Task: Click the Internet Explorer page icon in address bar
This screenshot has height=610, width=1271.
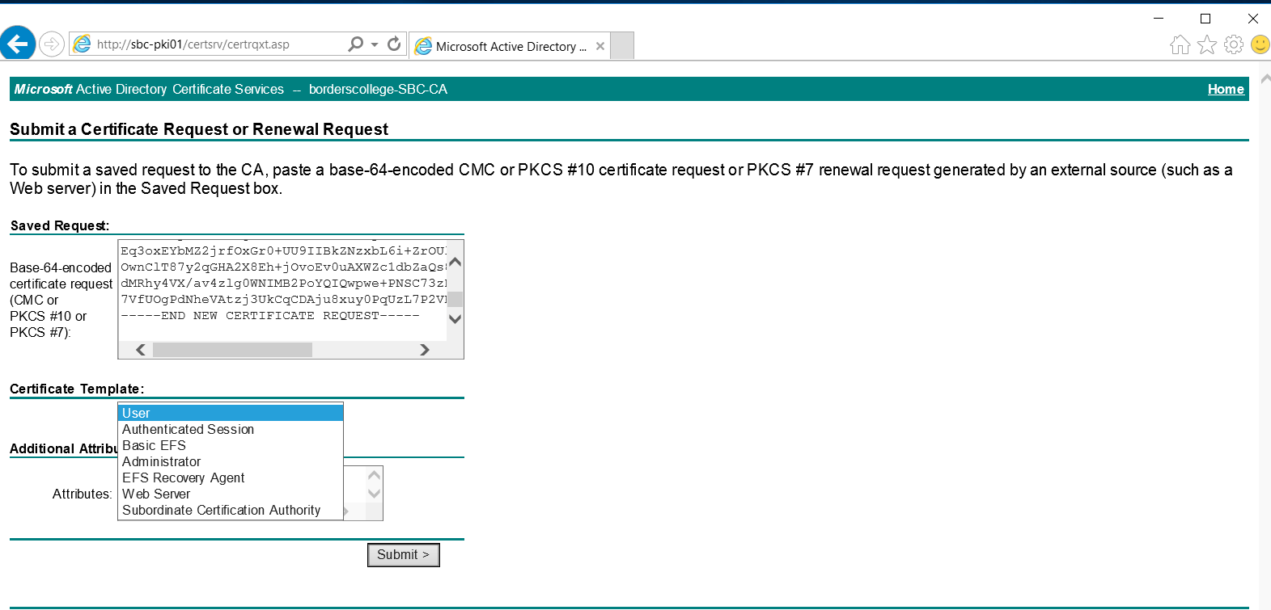Action: [x=83, y=44]
